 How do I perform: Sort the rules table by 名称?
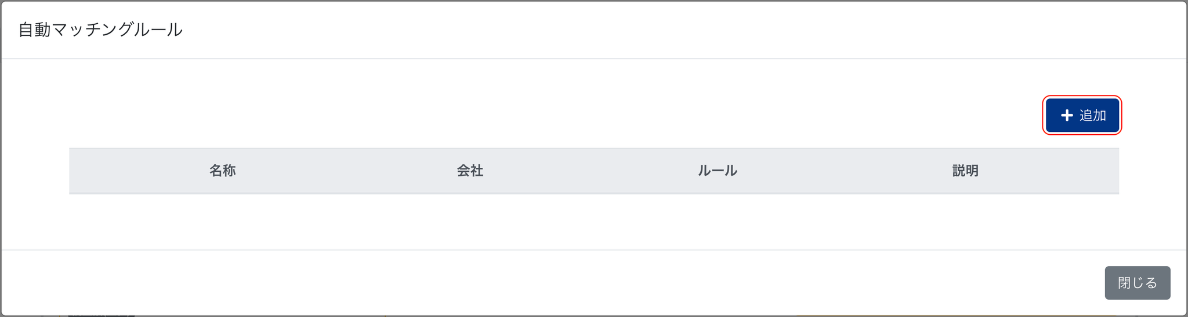pos(222,171)
